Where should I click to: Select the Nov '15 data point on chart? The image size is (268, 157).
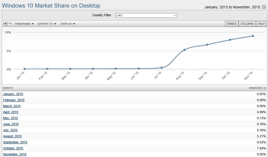(253, 36)
